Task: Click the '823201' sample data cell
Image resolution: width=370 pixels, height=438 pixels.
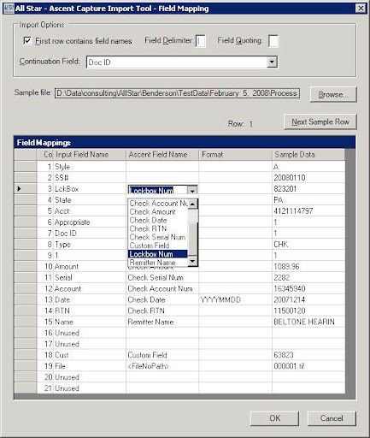Action: click(x=308, y=189)
